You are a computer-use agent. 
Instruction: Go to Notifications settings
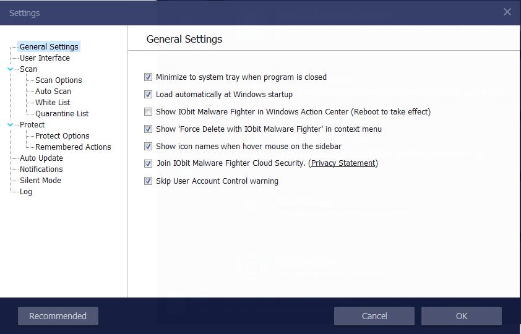41,169
